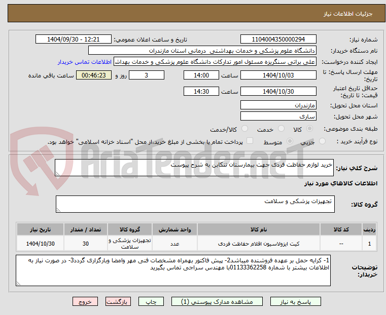Click the row number cell 1

369,244
